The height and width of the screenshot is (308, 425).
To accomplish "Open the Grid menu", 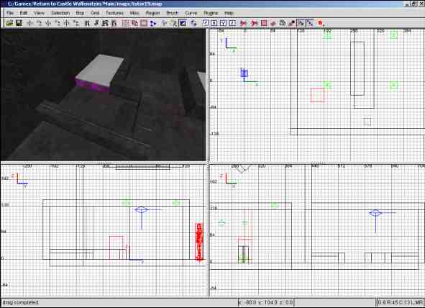I will (95, 13).
